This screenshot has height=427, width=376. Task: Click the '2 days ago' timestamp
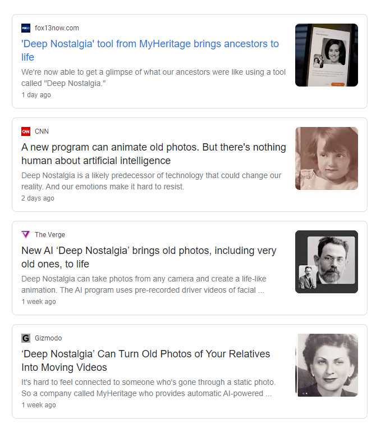pos(38,198)
